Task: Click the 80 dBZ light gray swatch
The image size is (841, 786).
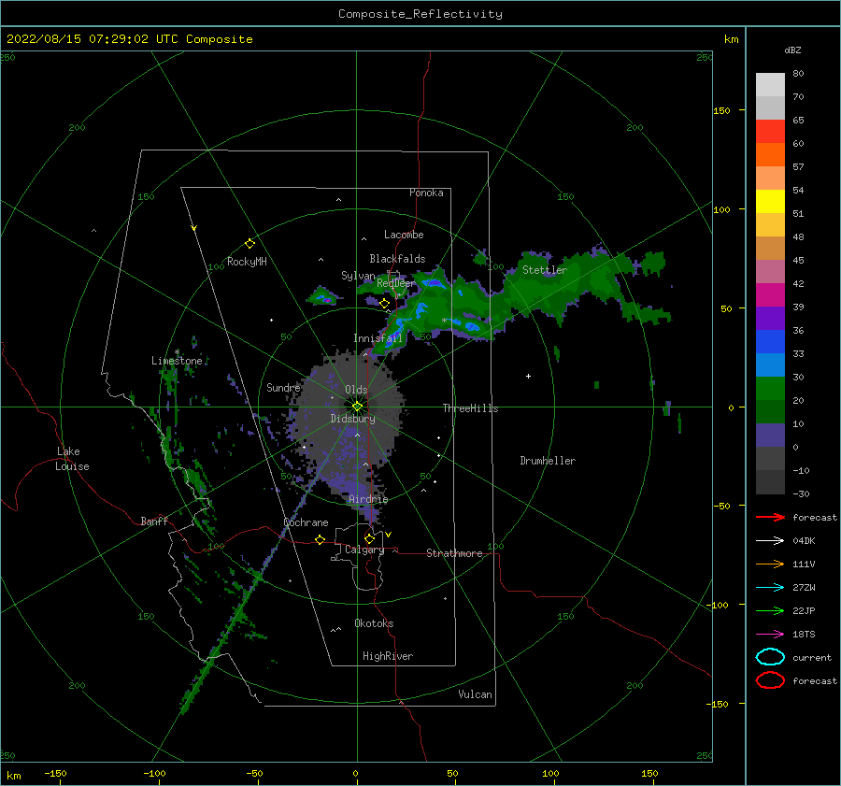Action: click(x=770, y=84)
